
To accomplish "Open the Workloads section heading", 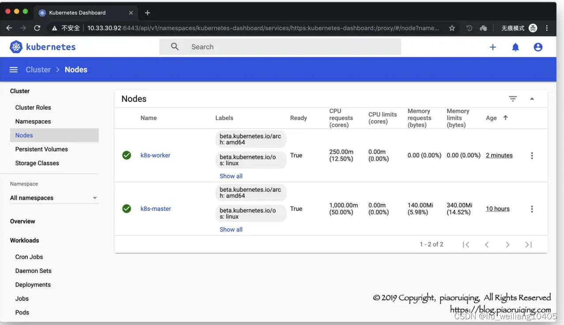I will click(x=25, y=240).
